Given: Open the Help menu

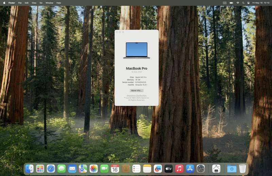Looking at the screenshot, I should [x=58, y=3].
